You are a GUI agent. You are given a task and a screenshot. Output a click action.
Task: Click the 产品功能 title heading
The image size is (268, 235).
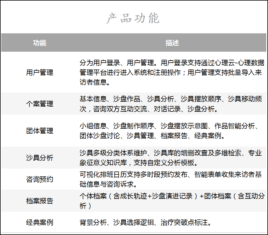133,18
